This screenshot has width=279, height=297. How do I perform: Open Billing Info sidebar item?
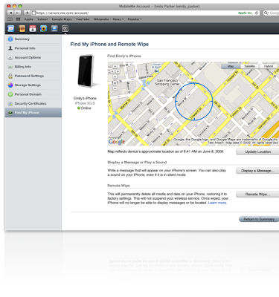[x=33, y=67]
